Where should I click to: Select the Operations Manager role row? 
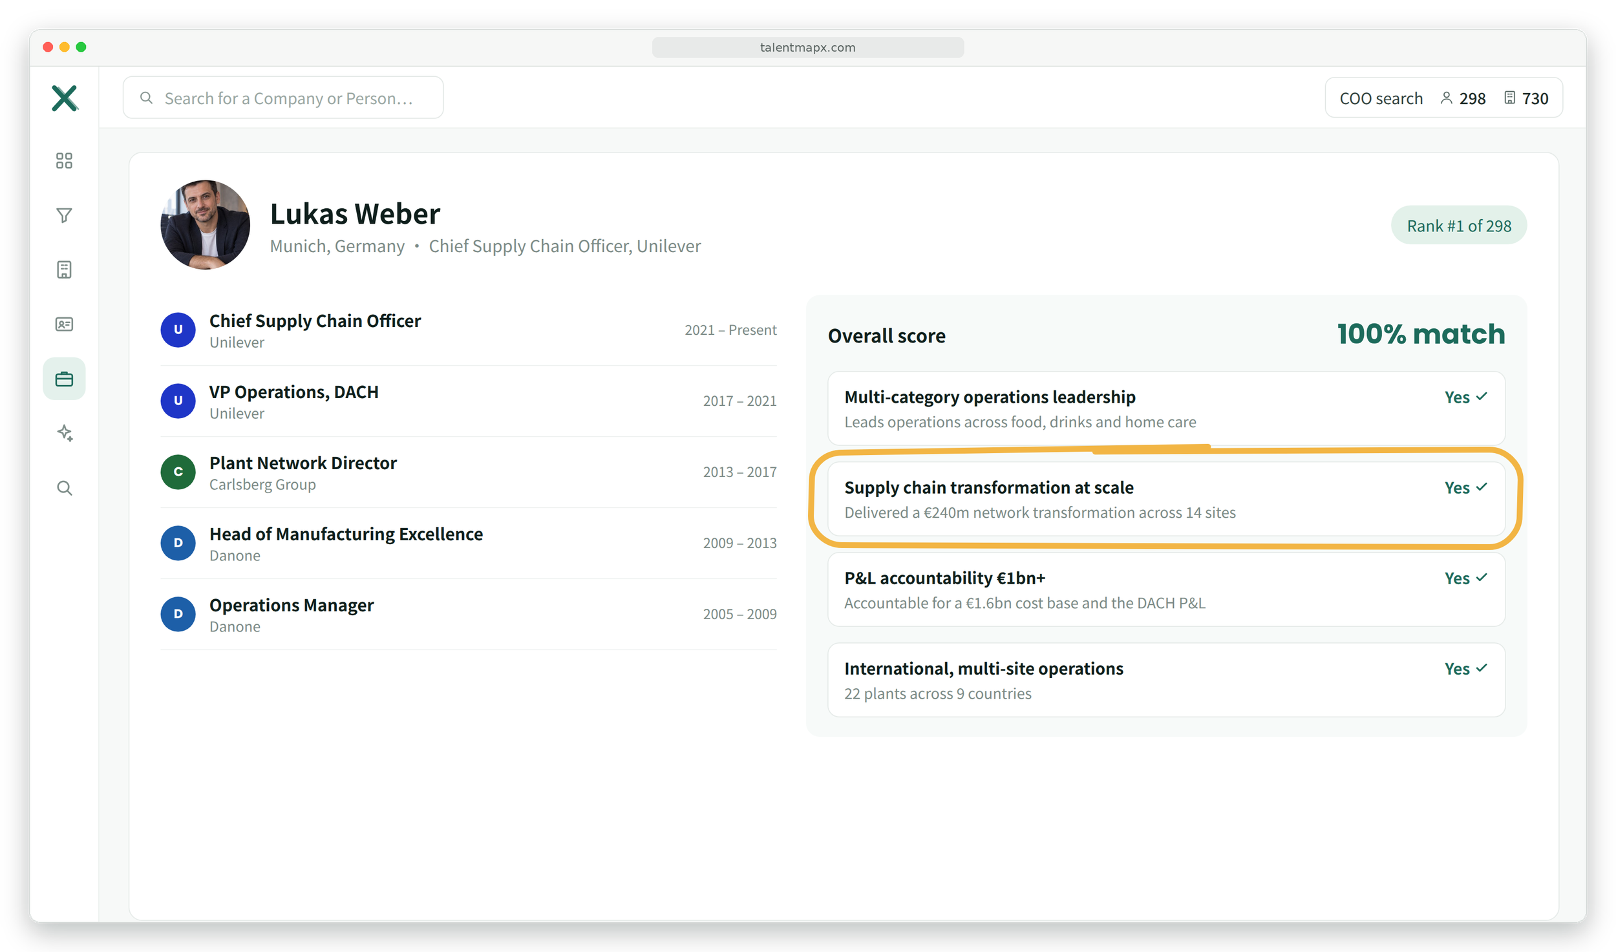pos(468,615)
